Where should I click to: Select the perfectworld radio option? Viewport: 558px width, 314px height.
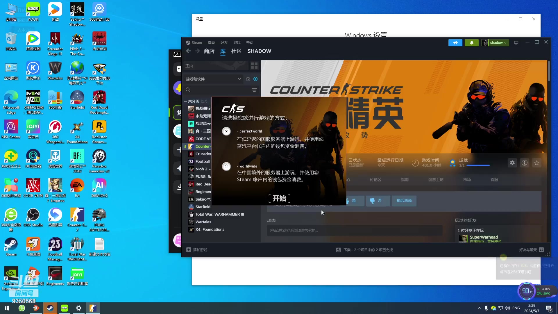[x=226, y=131]
